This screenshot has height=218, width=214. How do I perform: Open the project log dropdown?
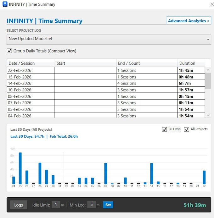pyautogui.click(x=109, y=40)
